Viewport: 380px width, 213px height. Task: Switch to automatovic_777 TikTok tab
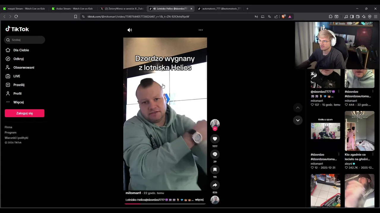(219, 9)
